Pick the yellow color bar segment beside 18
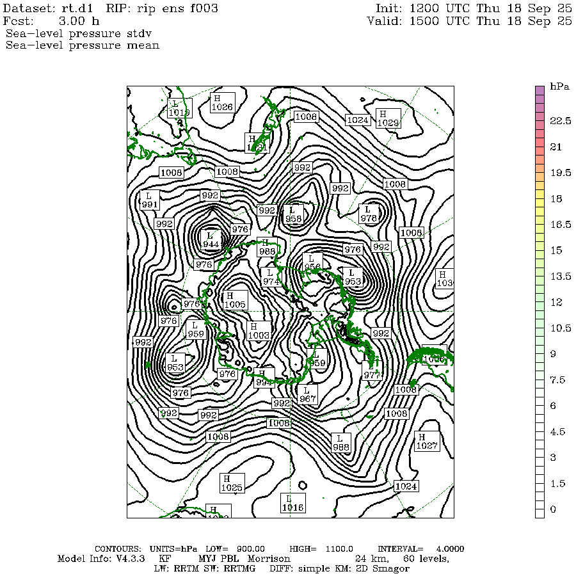The height and width of the screenshot is (576, 576). coord(540,198)
